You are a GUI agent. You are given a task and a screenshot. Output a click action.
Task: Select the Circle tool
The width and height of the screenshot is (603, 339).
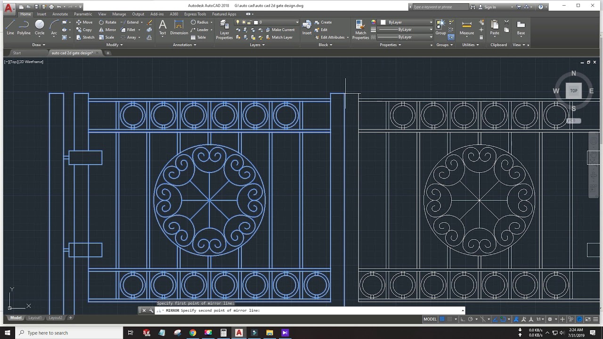pyautogui.click(x=40, y=27)
